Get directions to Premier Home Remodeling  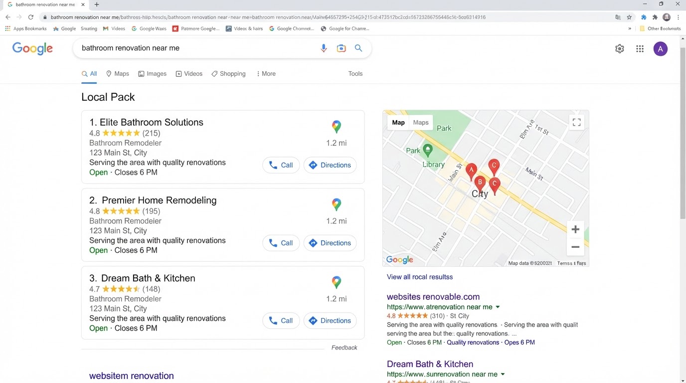[330, 243]
